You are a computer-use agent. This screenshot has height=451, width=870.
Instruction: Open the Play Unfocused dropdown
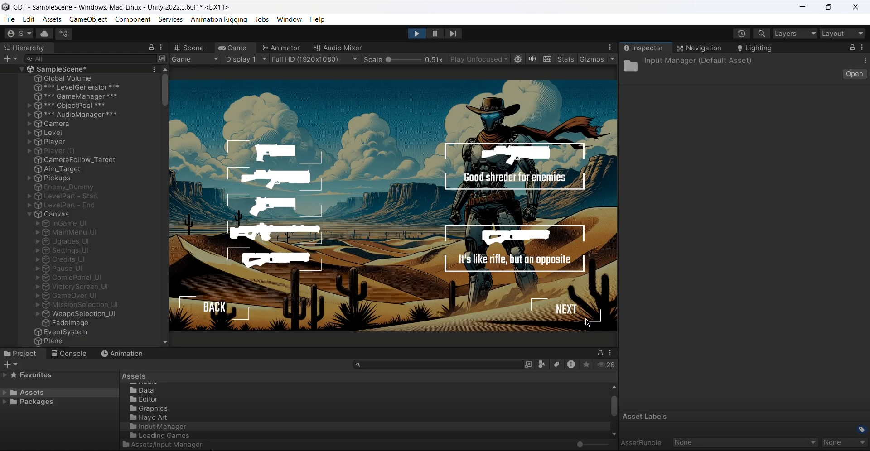(x=479, y=59)
